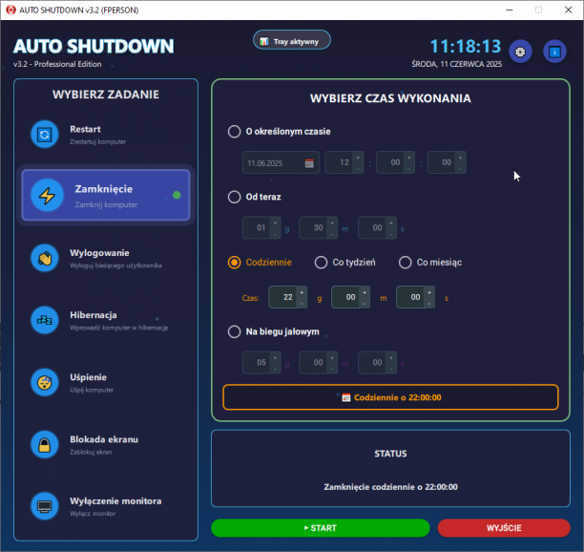The image size is (584, 552).
Task: Open the info icon in header
Action: tap(554, 52)
